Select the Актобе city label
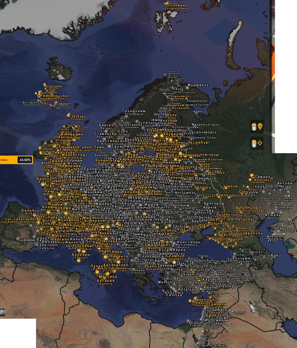This screenshot has height=348, width=297. (x=285, y=183)
